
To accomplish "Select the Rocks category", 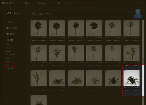I will click(8, 62).
